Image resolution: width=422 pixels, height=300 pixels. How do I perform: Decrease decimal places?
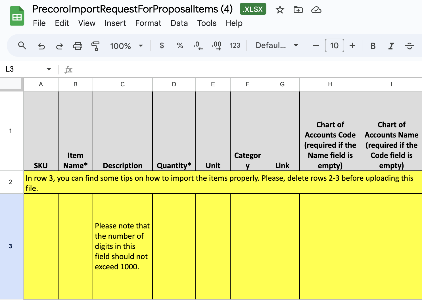pos(198,45)
